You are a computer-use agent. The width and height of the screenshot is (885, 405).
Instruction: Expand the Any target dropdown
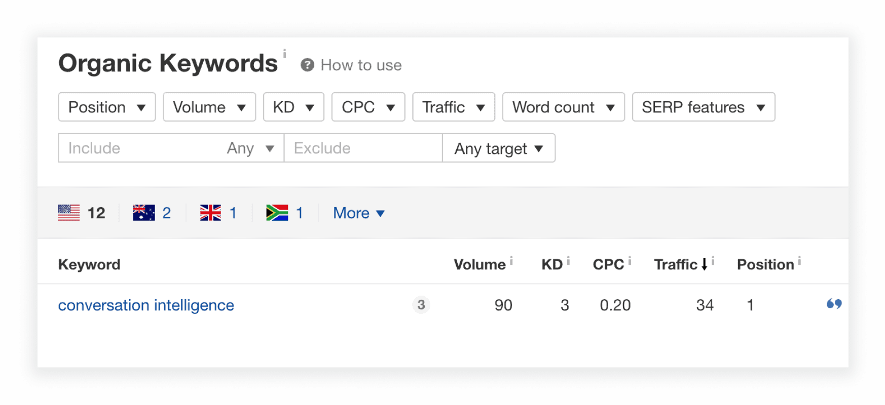pos(499,148)
